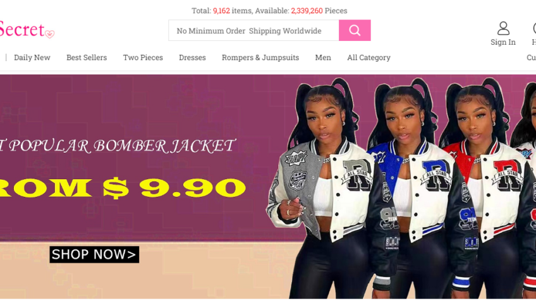Image resolution: width=536 pixels, height=301 pixels.
Task: Click the search input field
Action: click(x=253, y=30)
